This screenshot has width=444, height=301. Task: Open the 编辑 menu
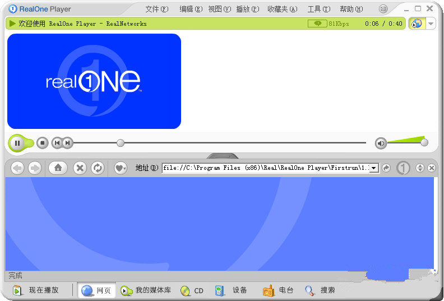pyautogui.click(x=191, y=9)
